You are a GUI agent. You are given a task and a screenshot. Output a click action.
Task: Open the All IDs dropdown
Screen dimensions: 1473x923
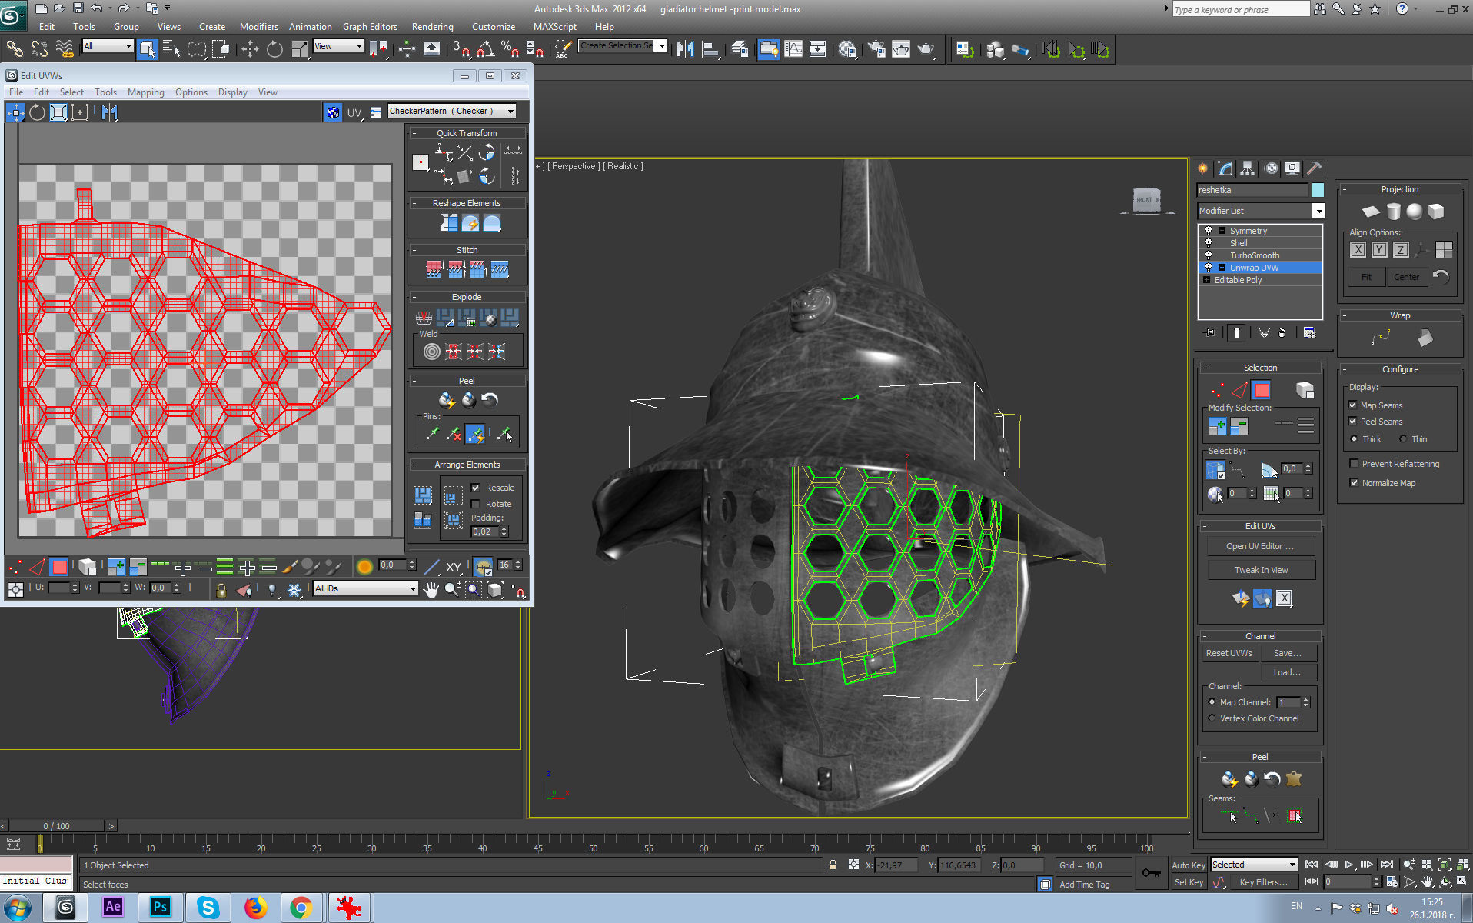pyautogui.click(x=366, y=588)
